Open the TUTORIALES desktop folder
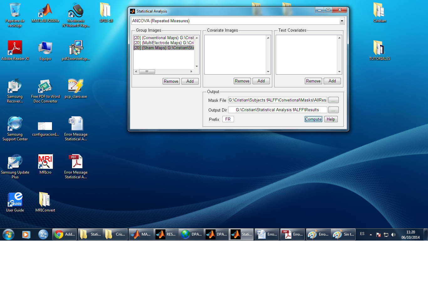The image size is (428, 292). [x=379, y=50]
